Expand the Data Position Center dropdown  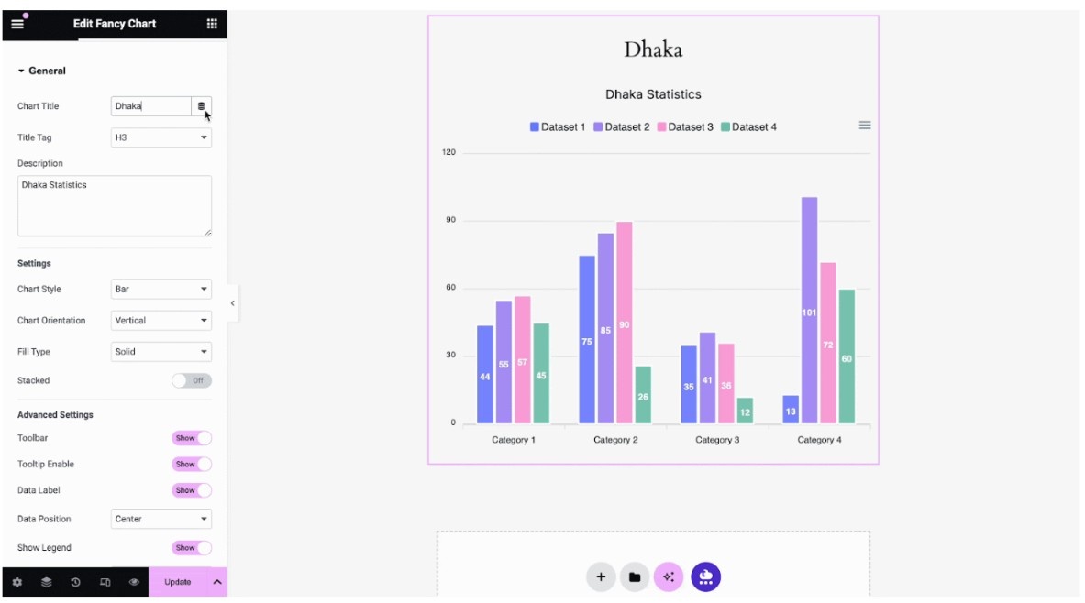161,519
